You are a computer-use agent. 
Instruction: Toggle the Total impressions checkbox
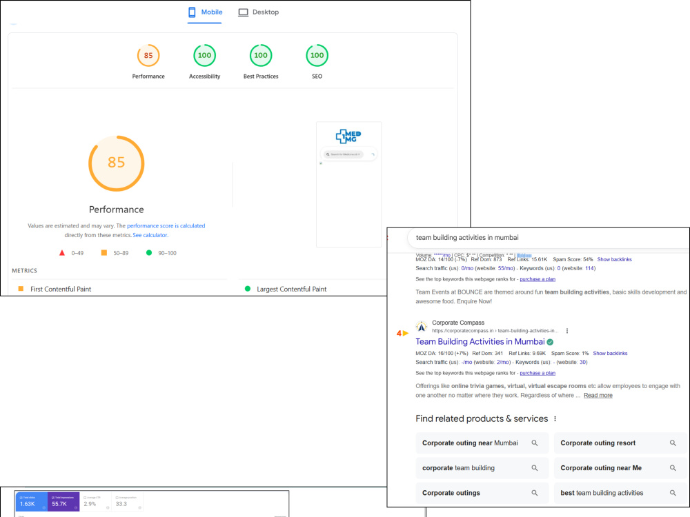click(x=53, y=498)
